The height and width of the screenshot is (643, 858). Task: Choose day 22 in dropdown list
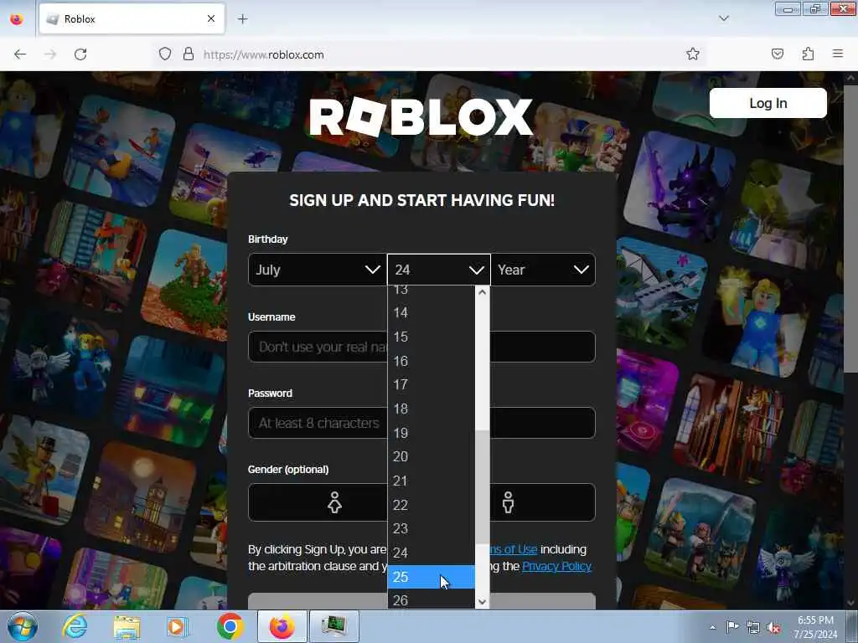tap(431, 505)
